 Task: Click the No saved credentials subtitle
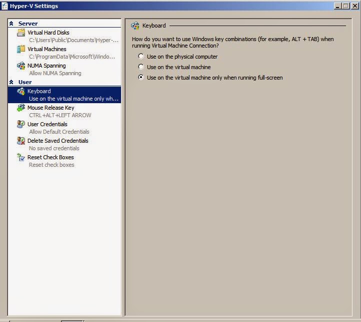(x=54, y=148)
